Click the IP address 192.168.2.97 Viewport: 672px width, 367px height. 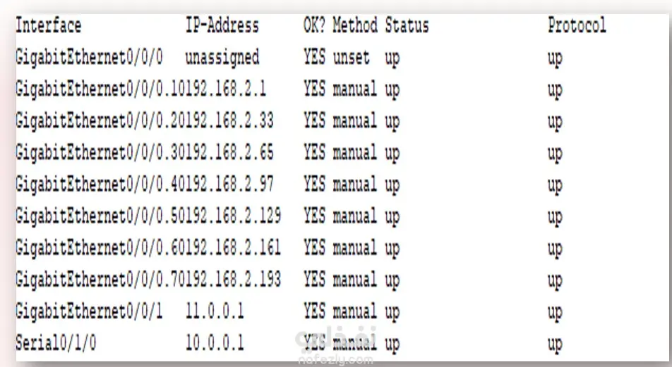[x=229, y=185]
